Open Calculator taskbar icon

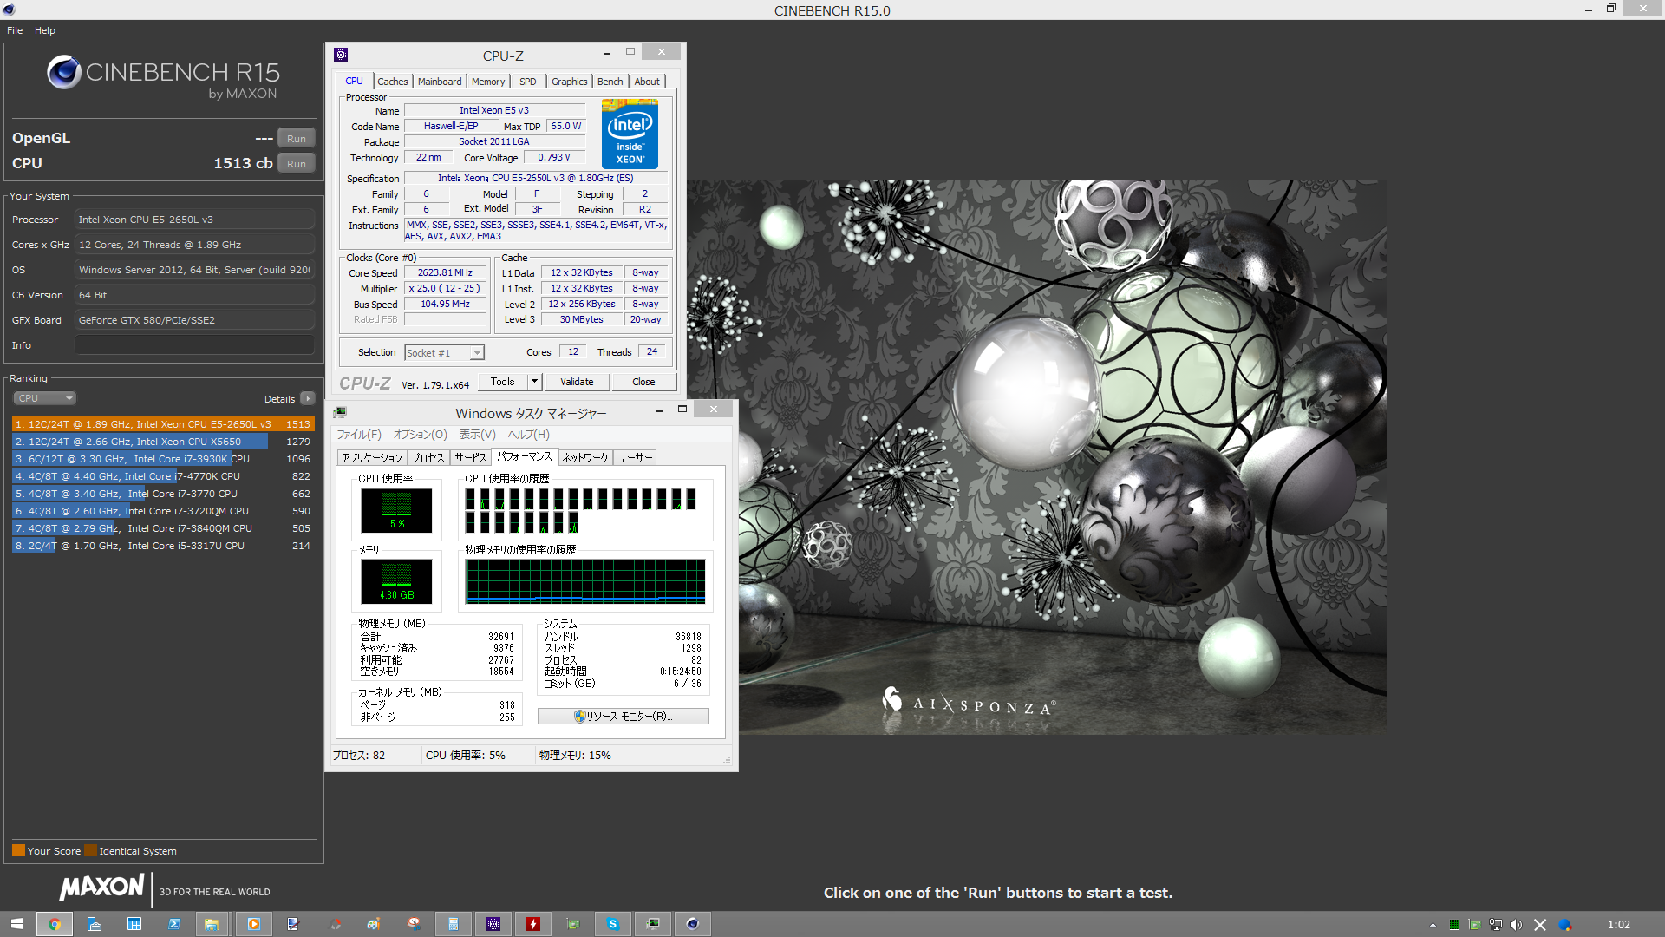(x=453, y=924)
